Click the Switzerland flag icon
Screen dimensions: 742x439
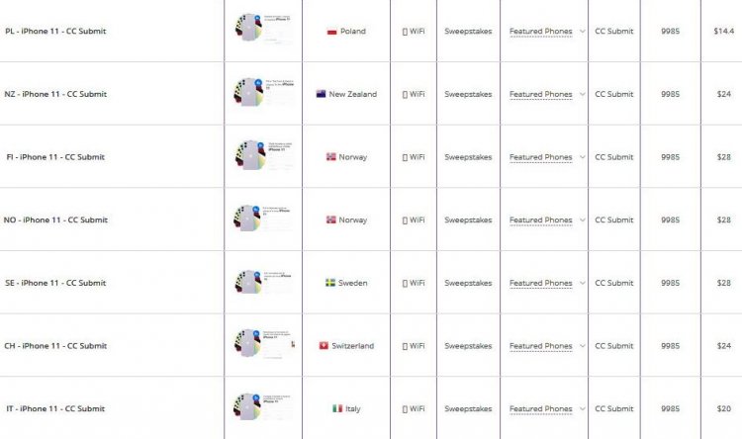324,346
